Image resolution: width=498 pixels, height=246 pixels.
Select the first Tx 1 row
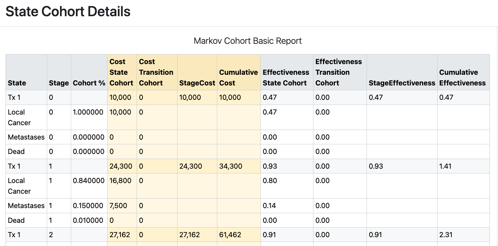pyautogui.click(x=14, y=97)
